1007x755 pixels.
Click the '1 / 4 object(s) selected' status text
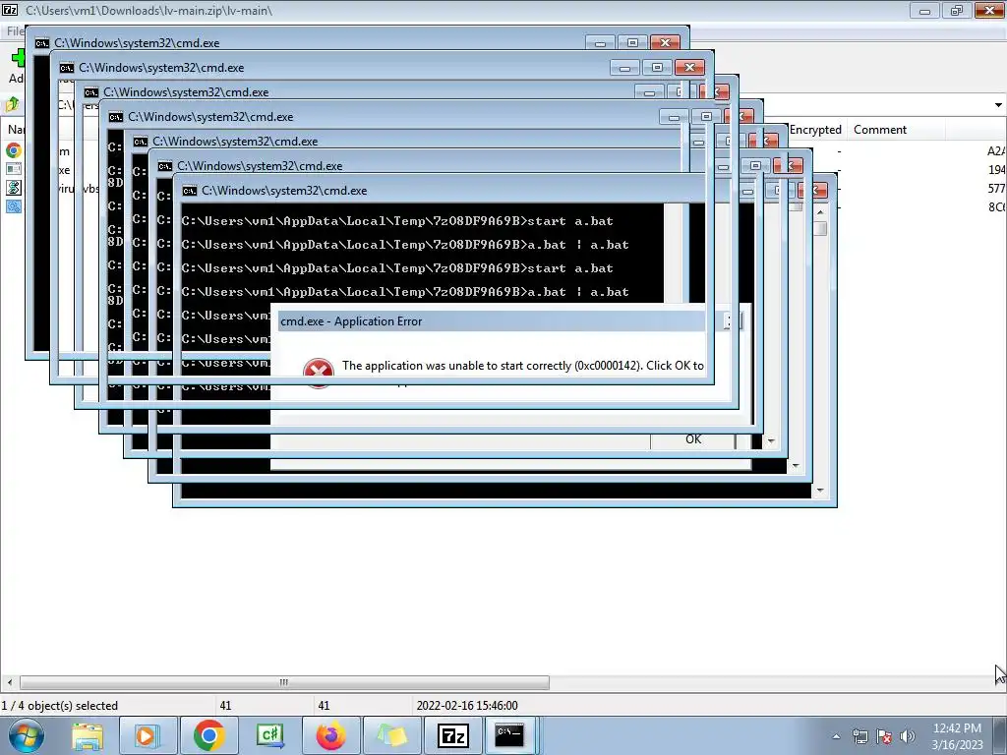click(60, 706)
